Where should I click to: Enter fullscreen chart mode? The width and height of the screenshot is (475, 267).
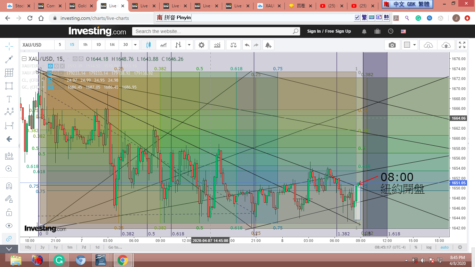pyautogui.click(x=462, y=45)
